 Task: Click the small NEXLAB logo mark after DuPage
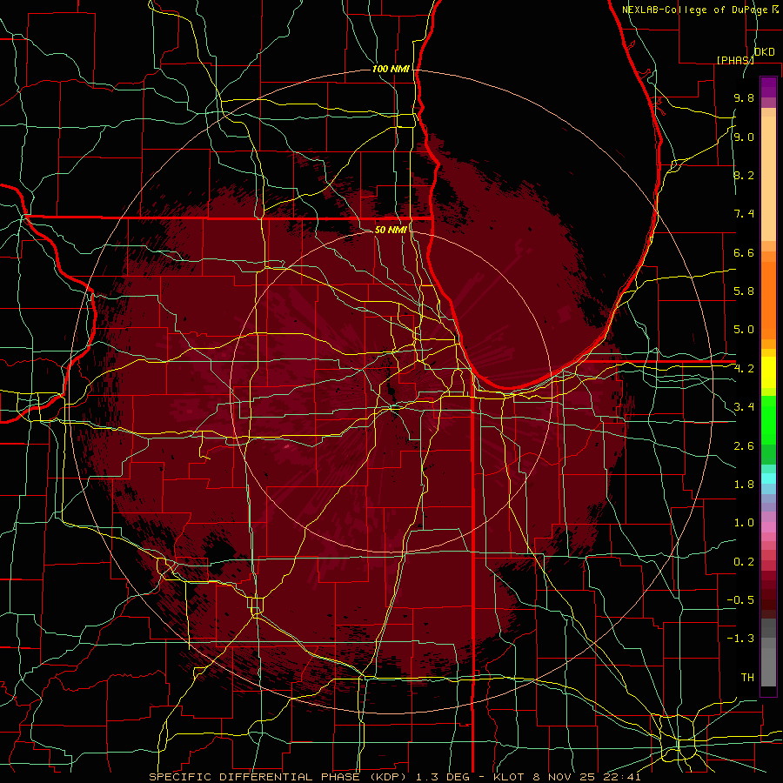[775, 10]
